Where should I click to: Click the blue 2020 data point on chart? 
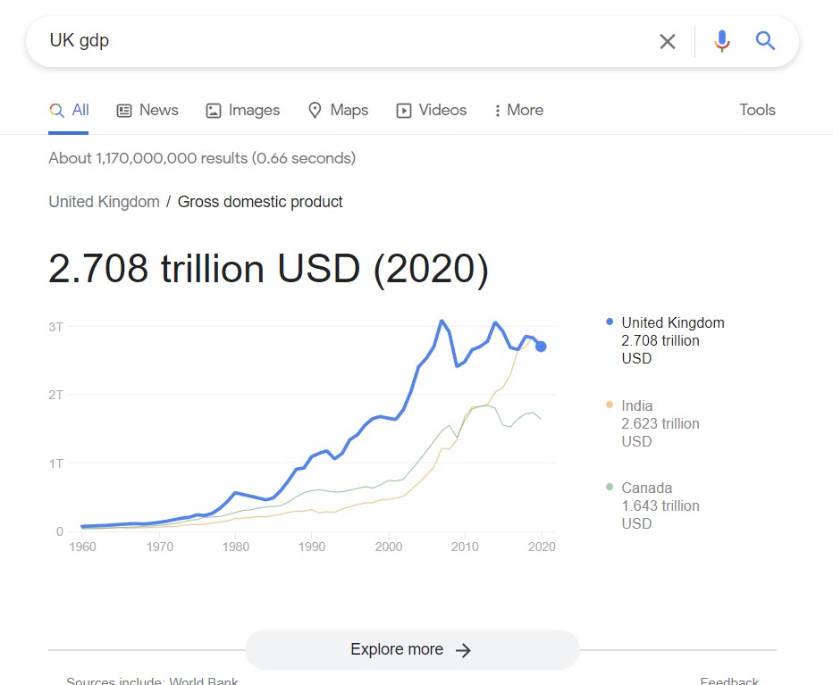(541, 347)
